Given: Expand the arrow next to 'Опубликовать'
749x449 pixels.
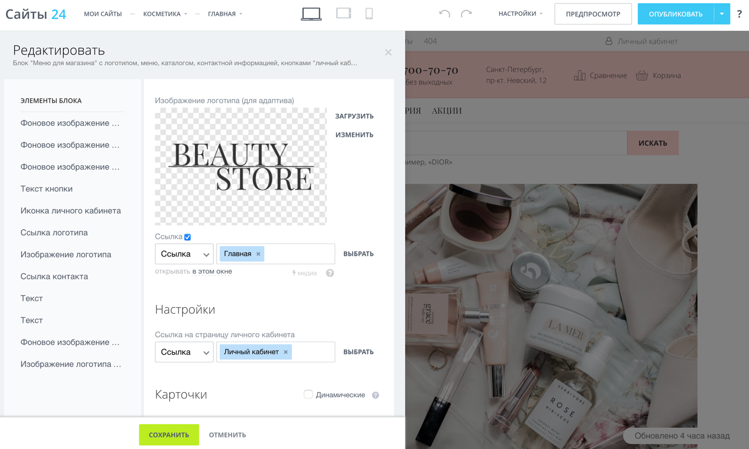Looking at the screenshot, I should (722, 14).
